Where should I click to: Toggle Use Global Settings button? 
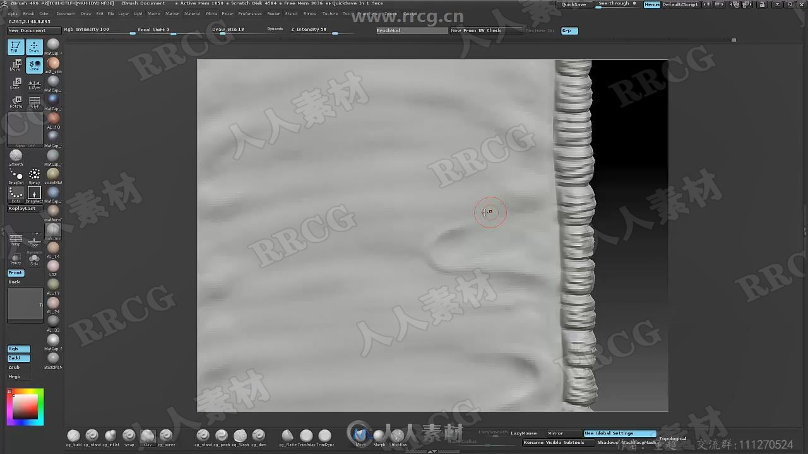point(620,433)
